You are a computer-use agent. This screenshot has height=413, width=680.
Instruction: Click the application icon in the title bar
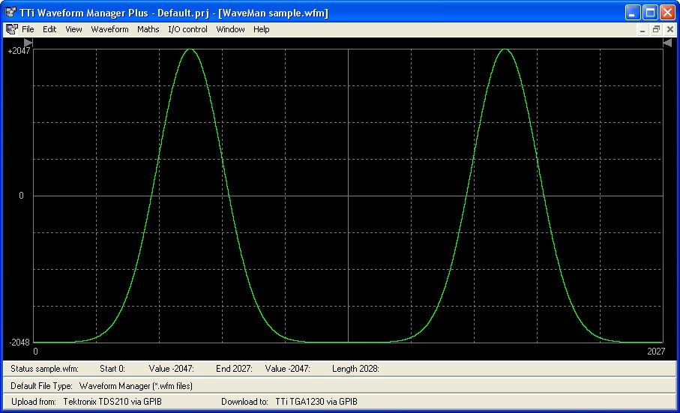point(10,12)
